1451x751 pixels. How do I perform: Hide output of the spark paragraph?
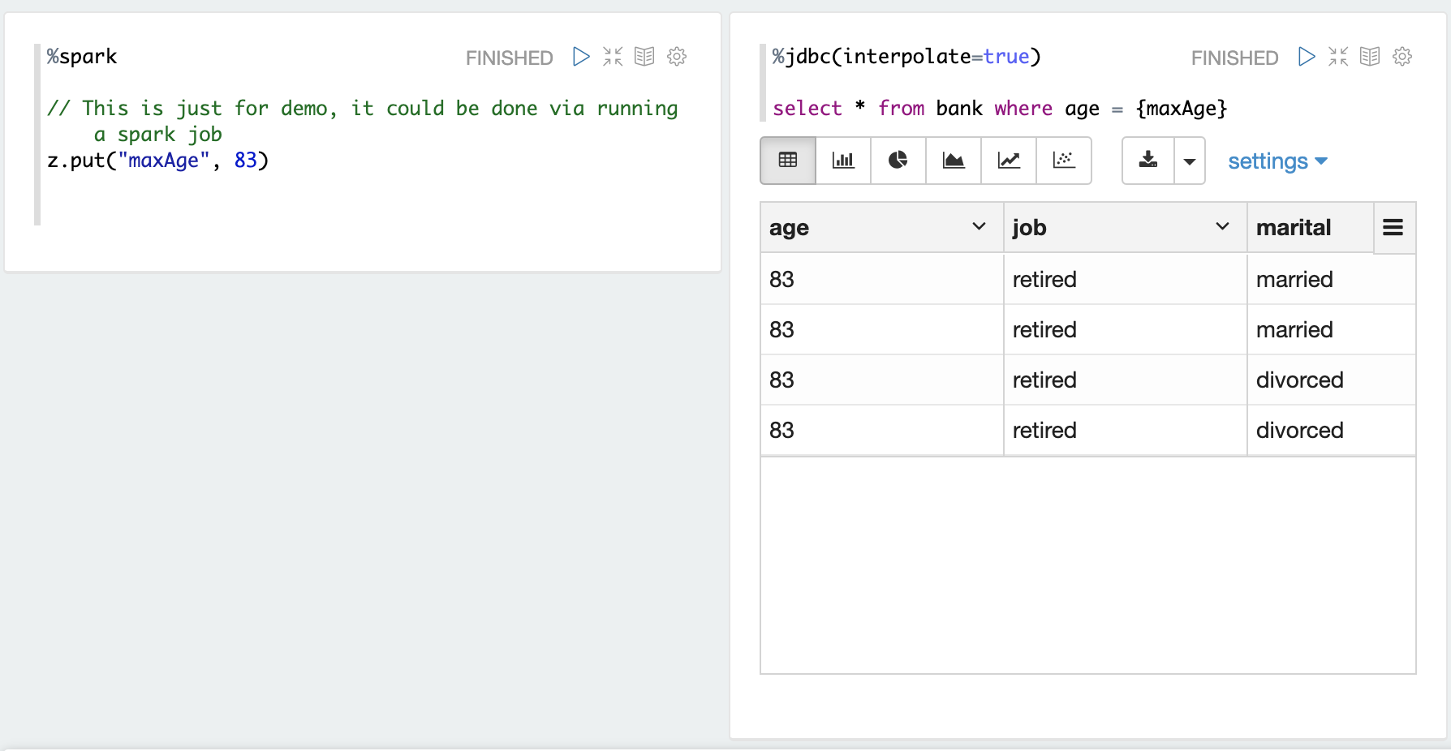(644, 57)
